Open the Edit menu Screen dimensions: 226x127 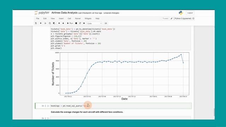click(x=45, y=18)
